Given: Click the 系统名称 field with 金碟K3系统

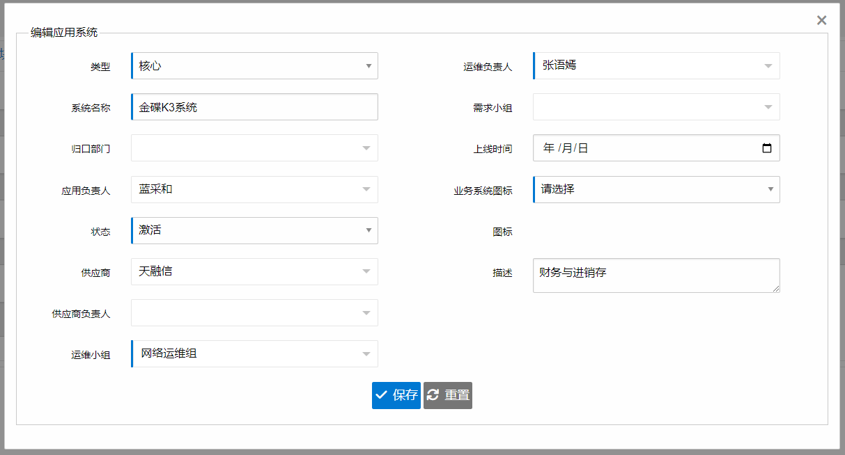Looking at the screenshot, I should (x=254, y=107).
